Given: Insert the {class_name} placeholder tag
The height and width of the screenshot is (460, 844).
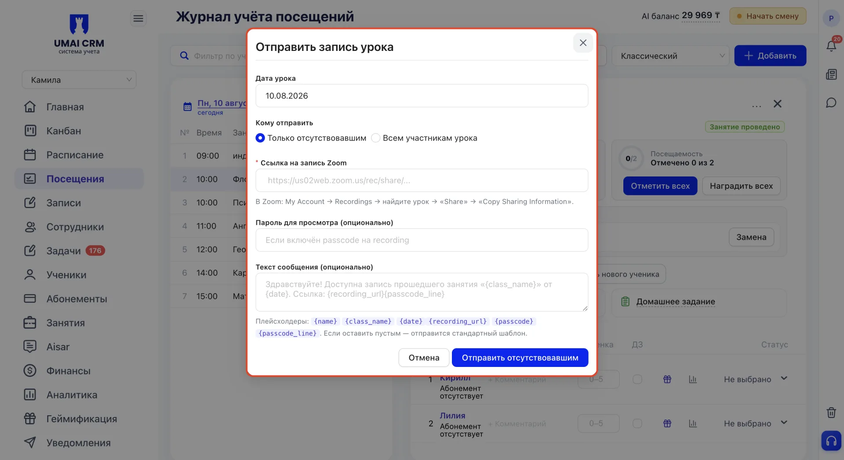Looking at the screenshot, I should point(368,321).
